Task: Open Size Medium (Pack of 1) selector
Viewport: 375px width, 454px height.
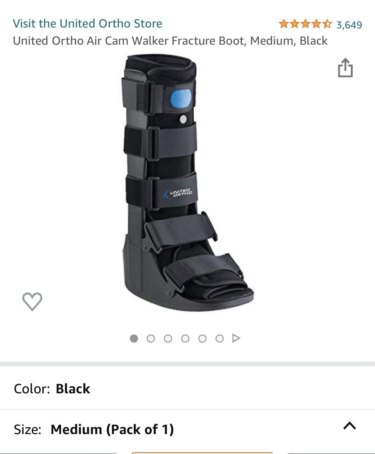Action: pyautogui.click(x=187, y=429)
